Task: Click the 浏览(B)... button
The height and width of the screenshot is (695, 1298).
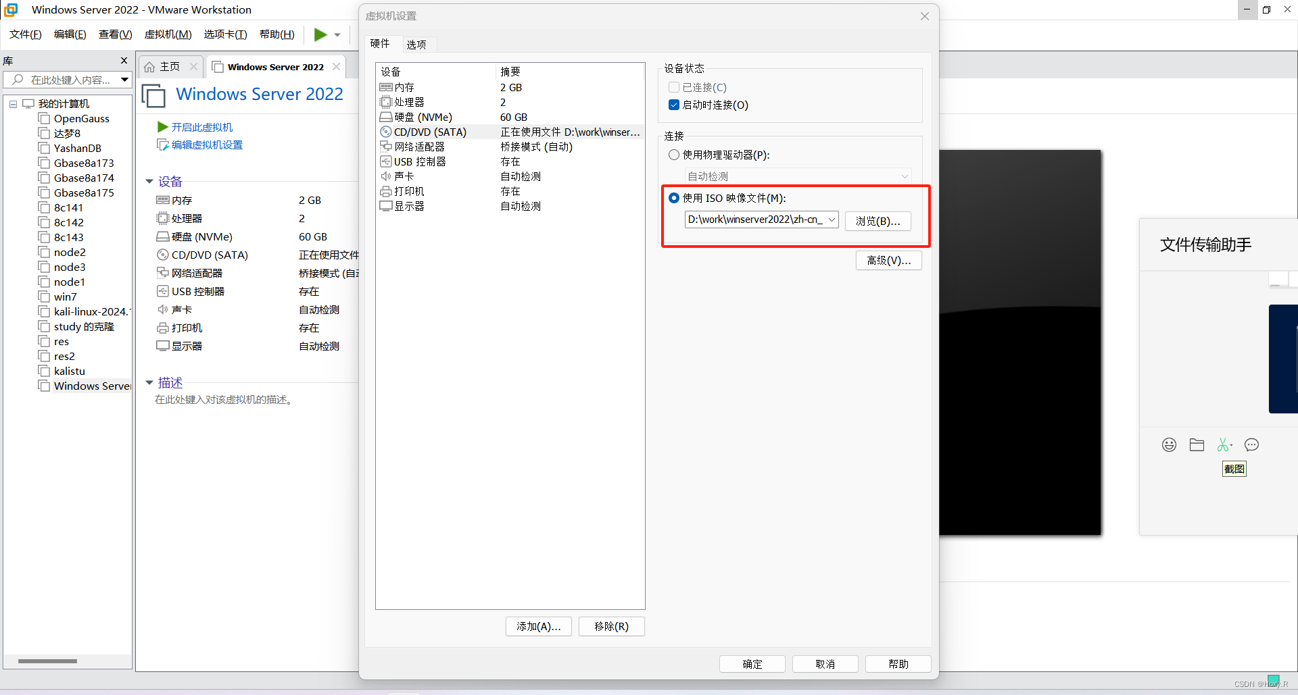Action: [x=878, y=221]
